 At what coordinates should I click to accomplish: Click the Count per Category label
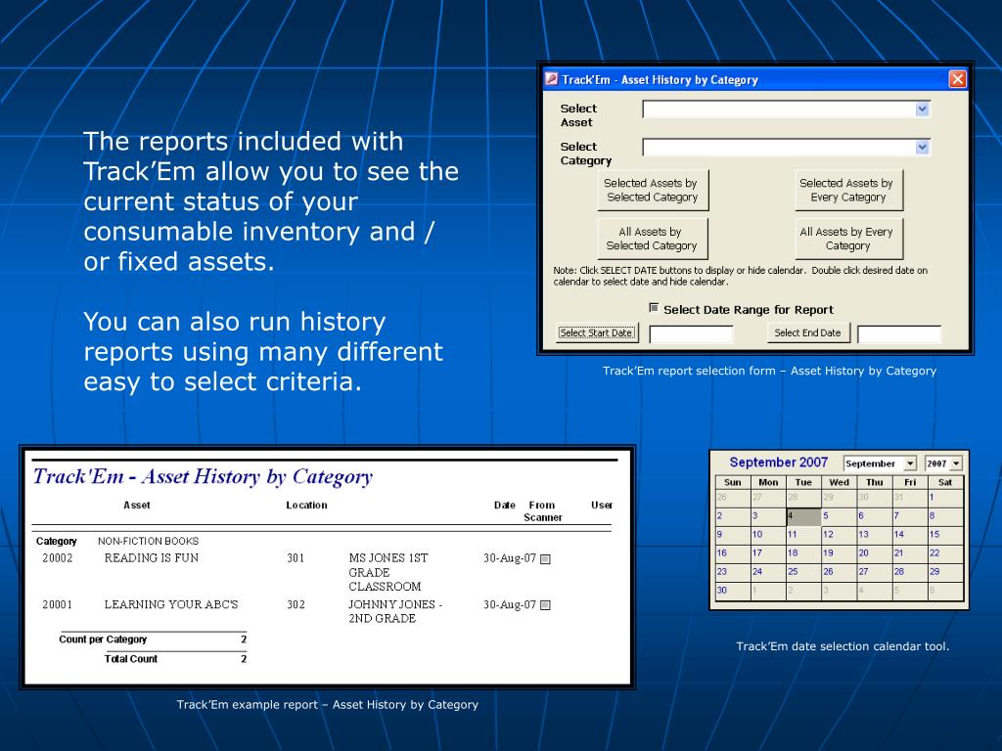pyautogui.click(x=103, y=640)
